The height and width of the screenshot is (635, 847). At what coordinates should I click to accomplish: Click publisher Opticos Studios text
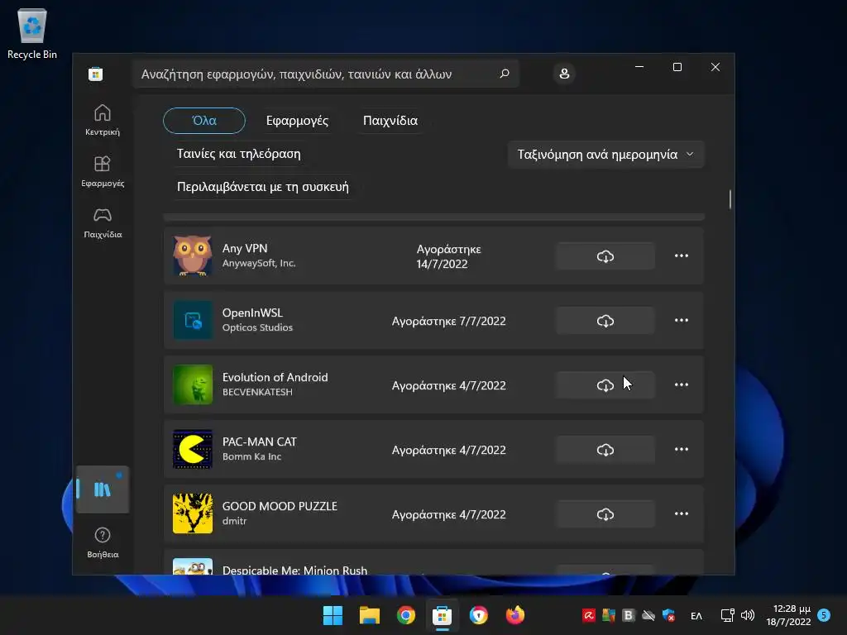257,327
